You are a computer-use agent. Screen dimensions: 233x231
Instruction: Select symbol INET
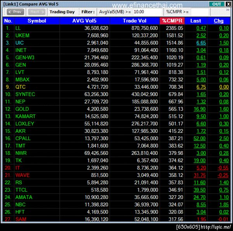point(21,50)
